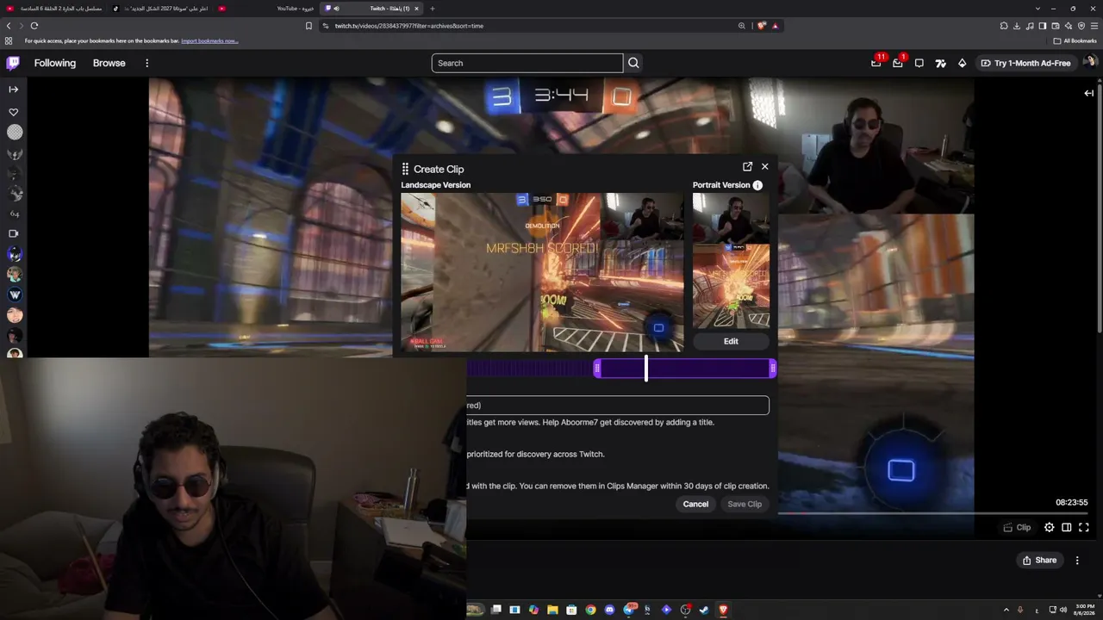The width and height of the screenshot is (1103, 620).
Task: Open the media playlist music note icon
Action: (x=1030, y=26)
